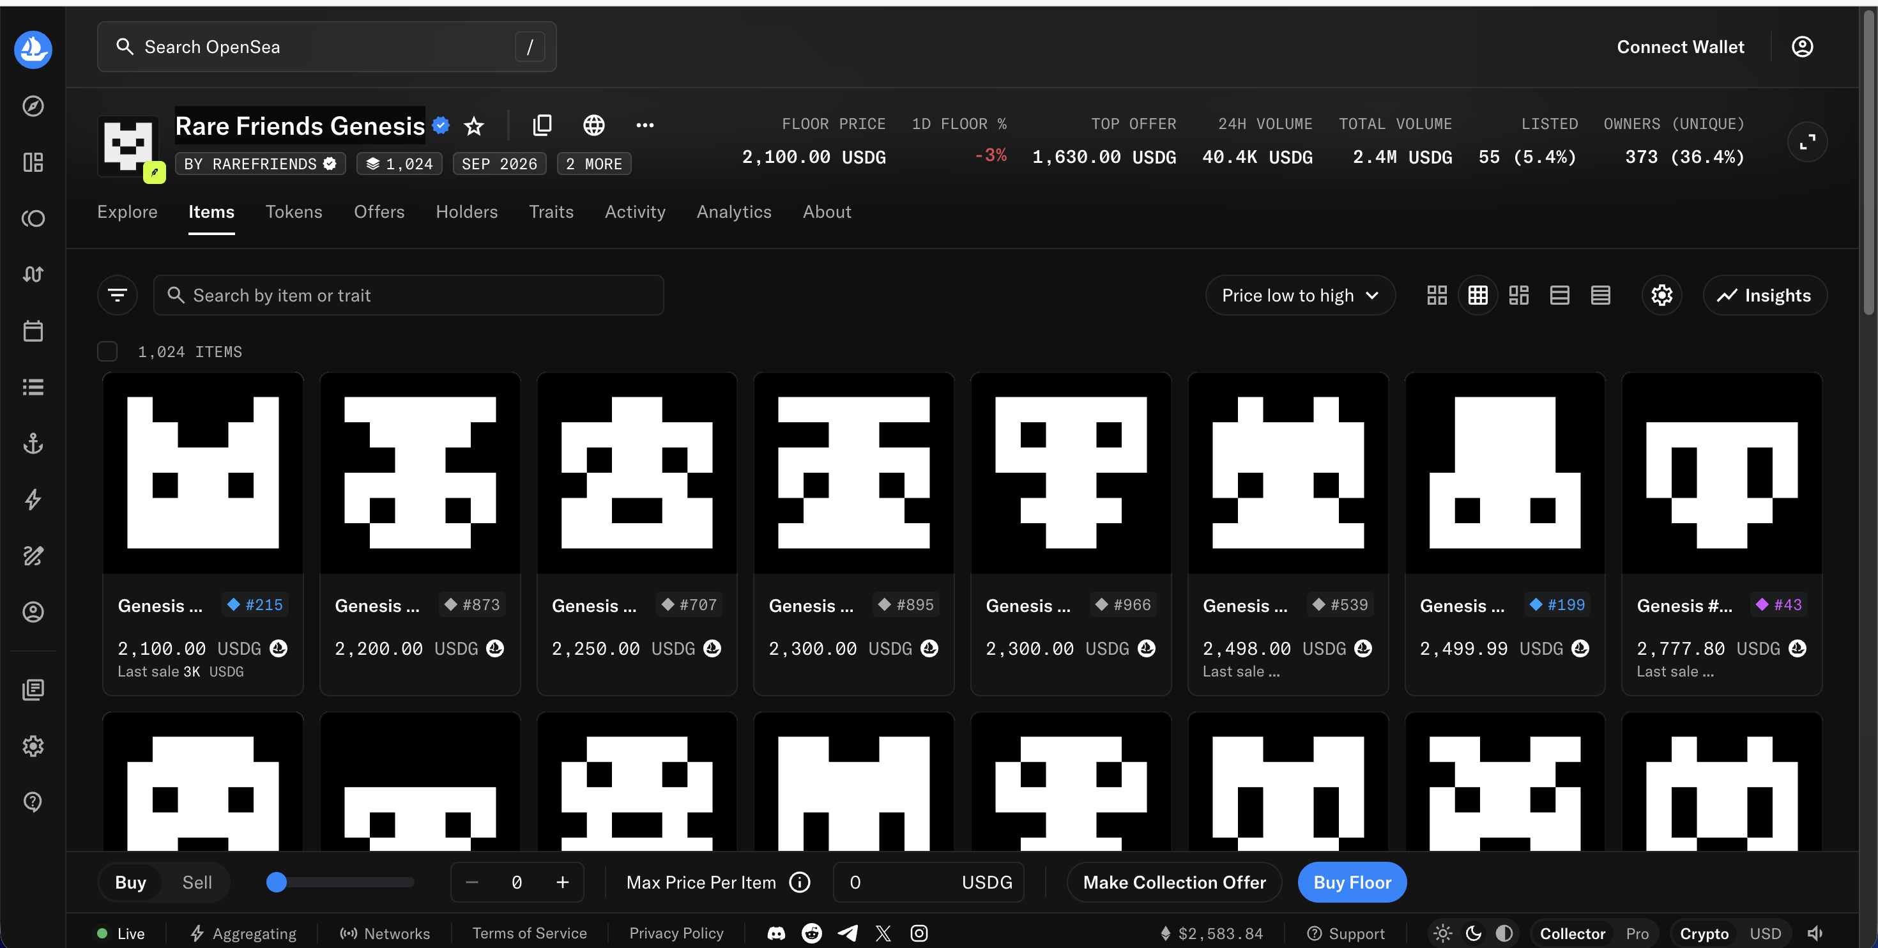Open the sidebar settings gear icon
1878x948 pixels.
point(33,746)
